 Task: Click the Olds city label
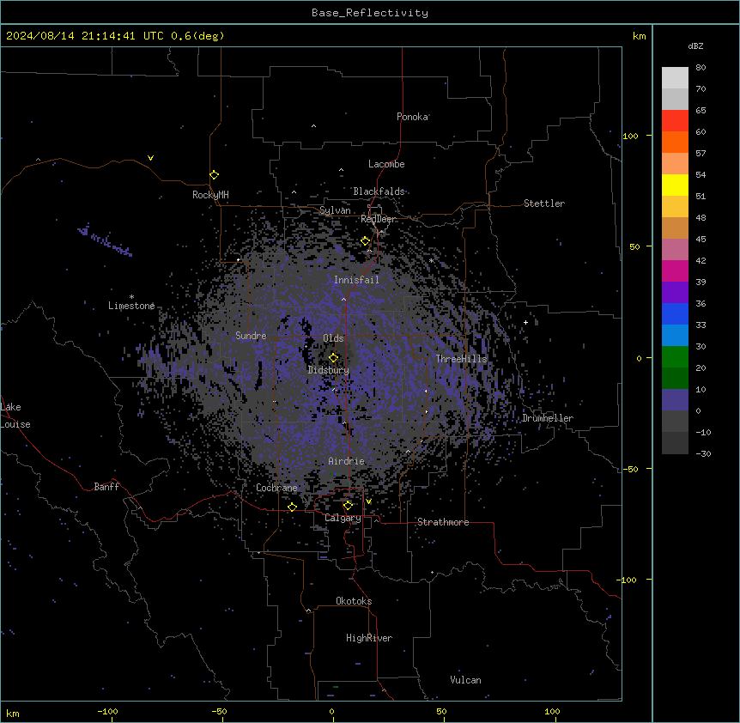coord(333,338)
